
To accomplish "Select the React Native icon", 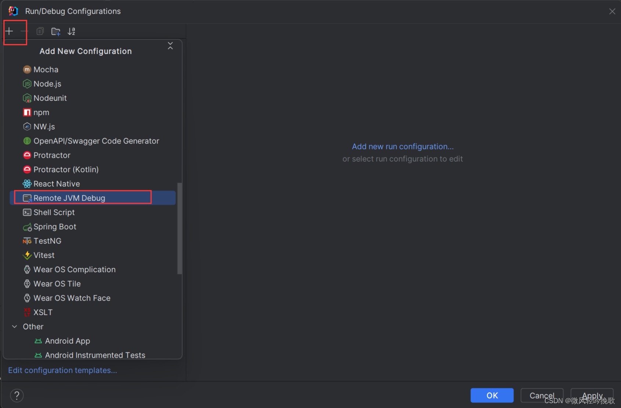I will point(27,184).
